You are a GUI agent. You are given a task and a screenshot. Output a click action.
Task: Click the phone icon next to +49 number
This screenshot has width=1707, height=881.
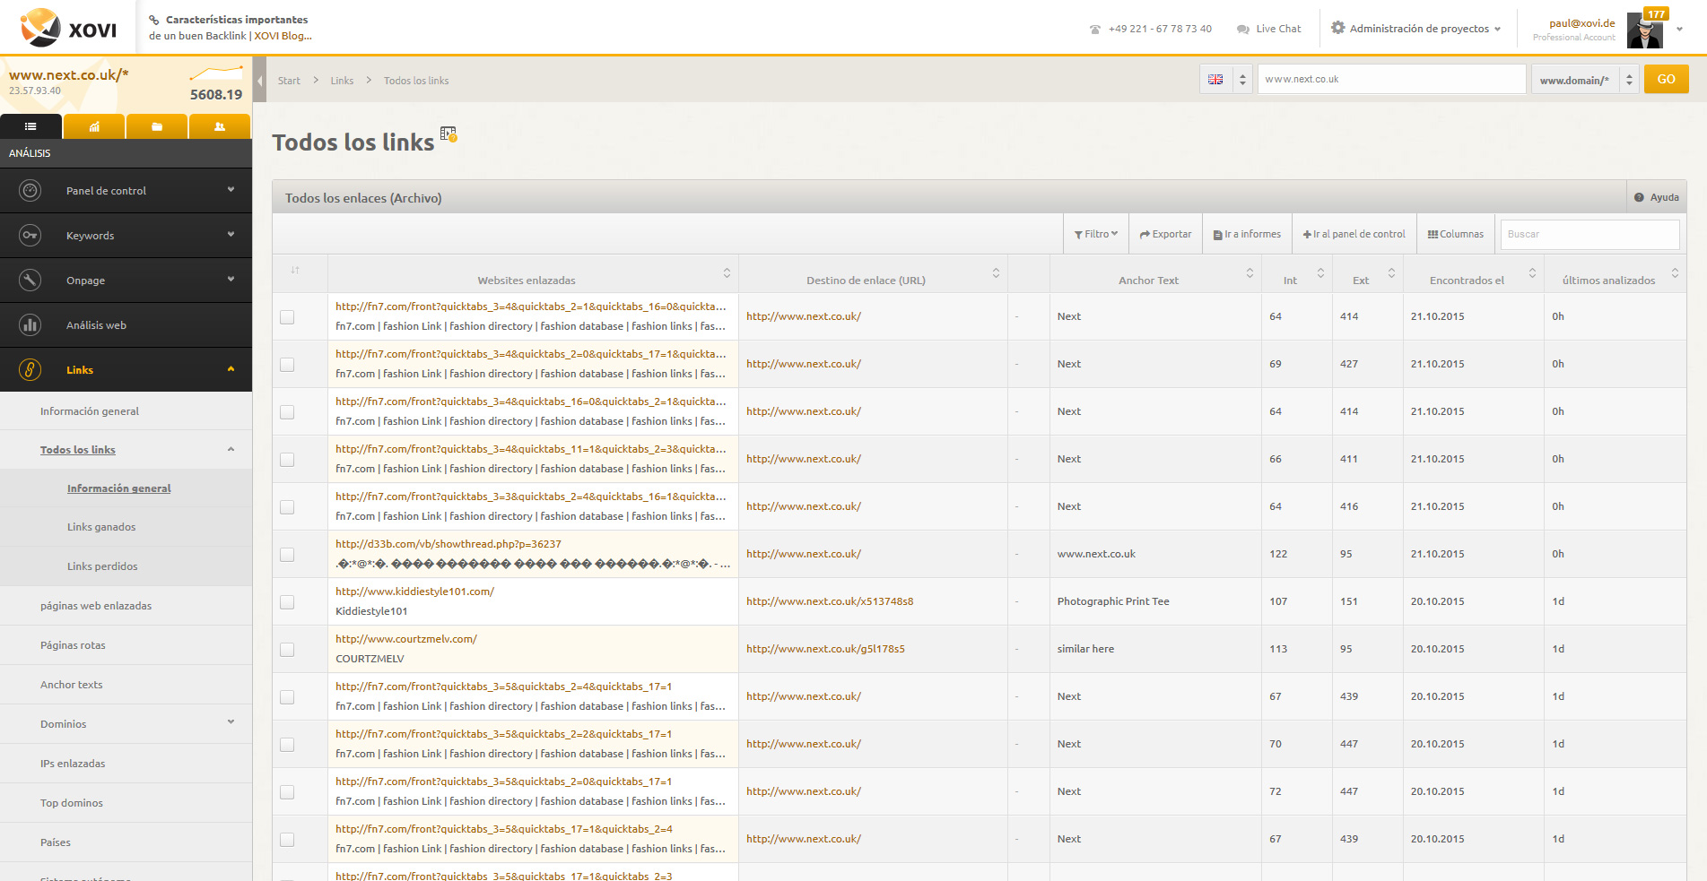tap(1094, 29)
